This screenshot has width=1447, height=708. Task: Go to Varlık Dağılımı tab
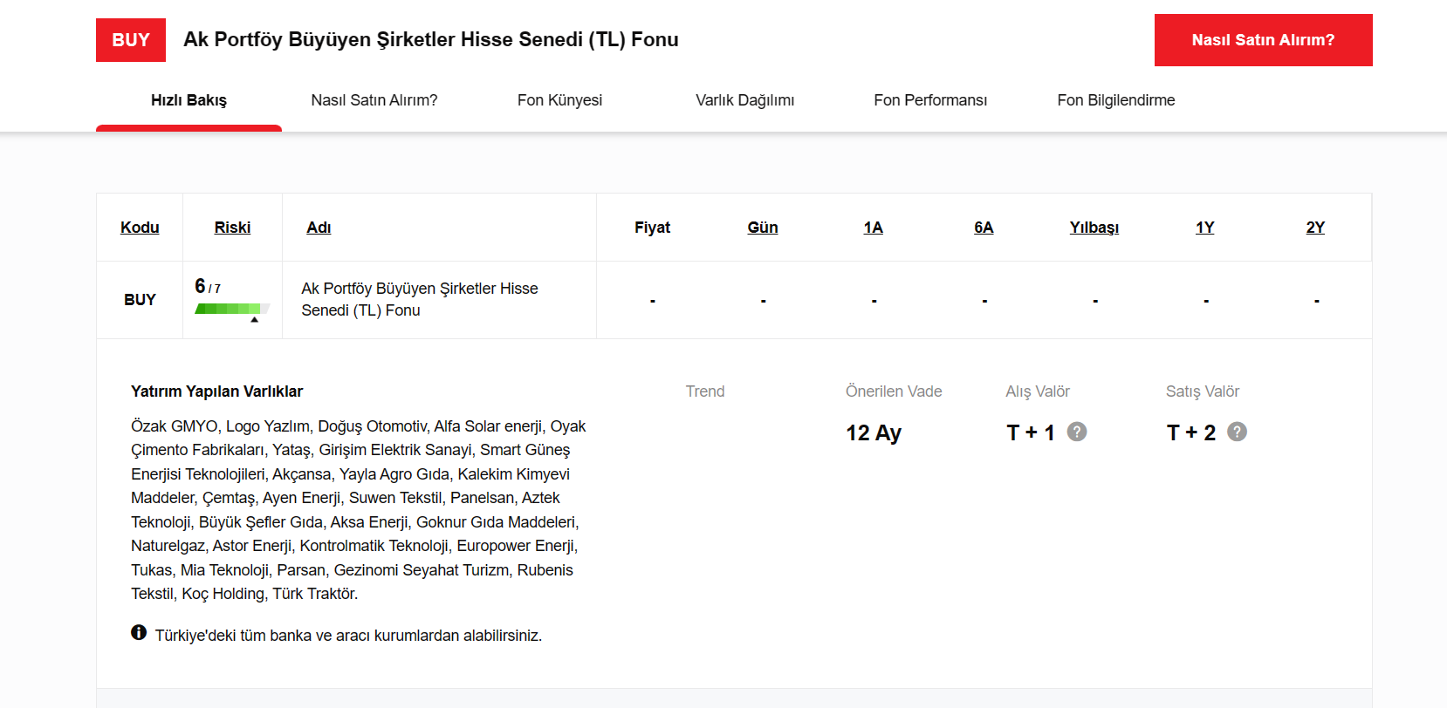coord(745,100)
